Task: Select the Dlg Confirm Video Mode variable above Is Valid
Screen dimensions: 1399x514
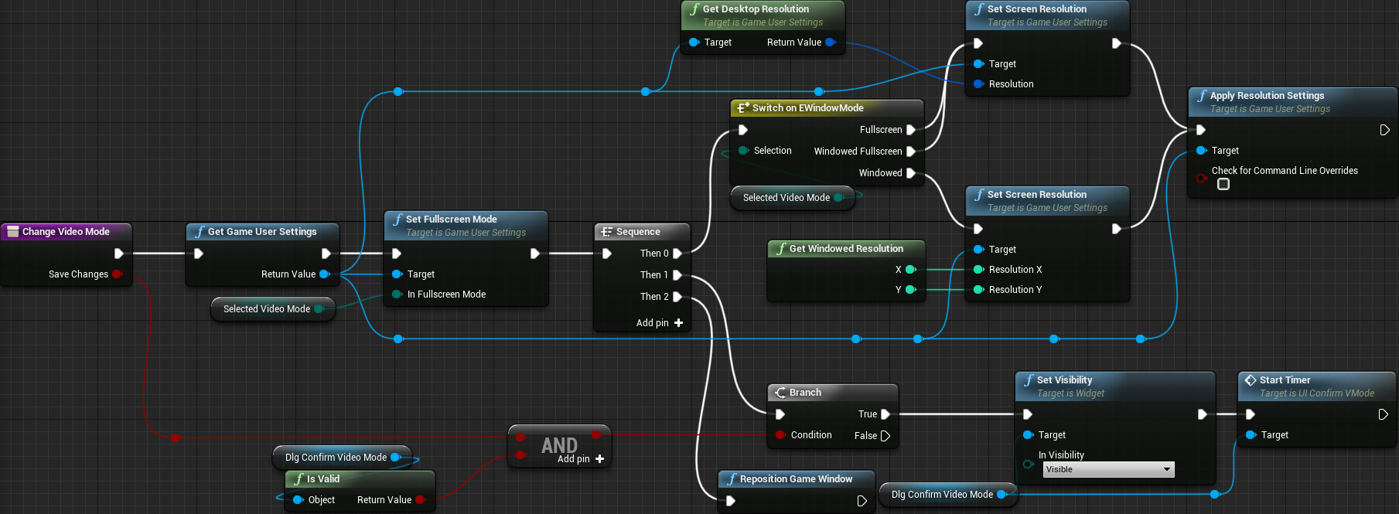Action: (342, 458)
